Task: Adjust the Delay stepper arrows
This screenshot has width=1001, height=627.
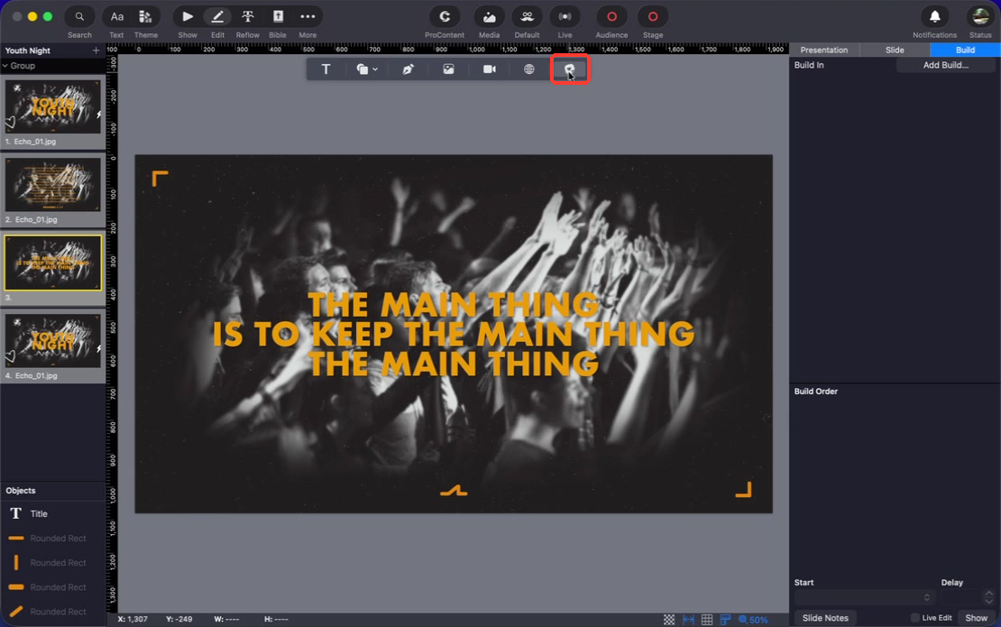Action: pos(989,597)
